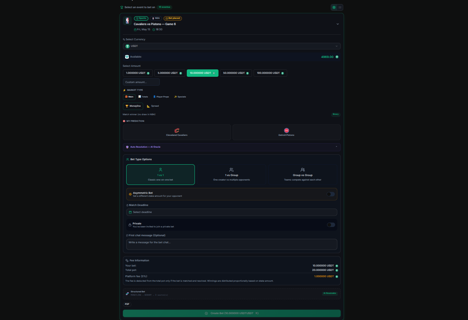Click the Cleveland Cavaliers team logo
Image resolution: width=468 pixels, height=320 pixels.
pos(177,130)
